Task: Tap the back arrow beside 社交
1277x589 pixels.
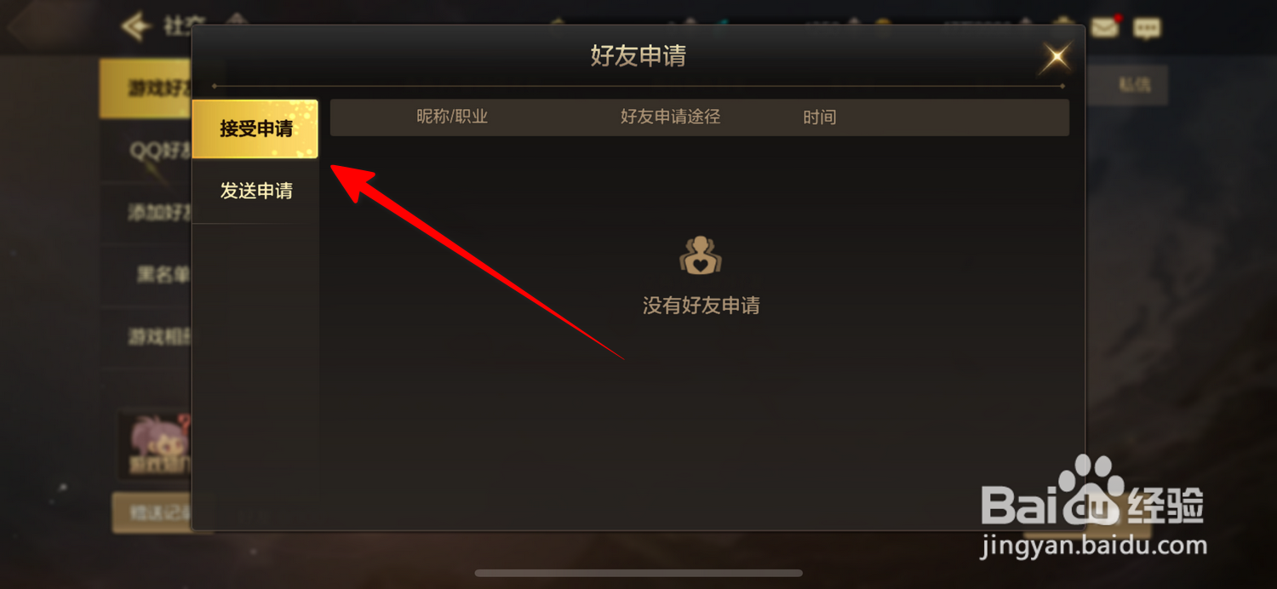Action: tap(136, 26)
